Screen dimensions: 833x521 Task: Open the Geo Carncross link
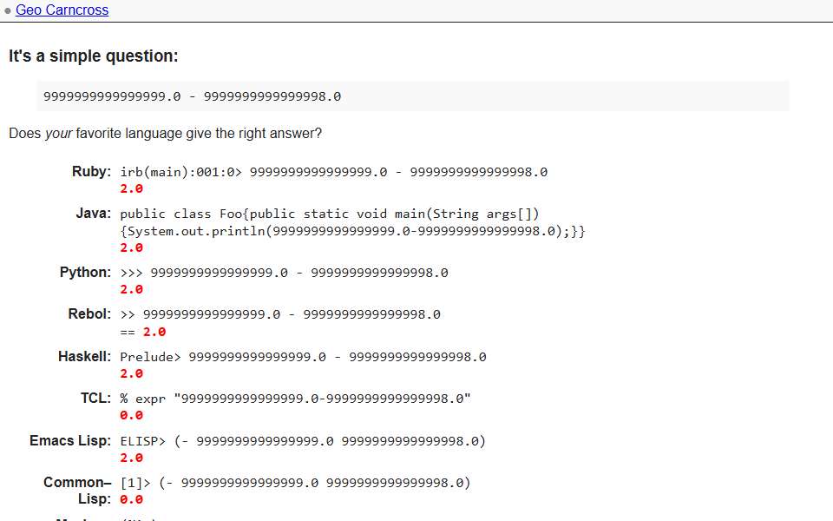[62, 10]
